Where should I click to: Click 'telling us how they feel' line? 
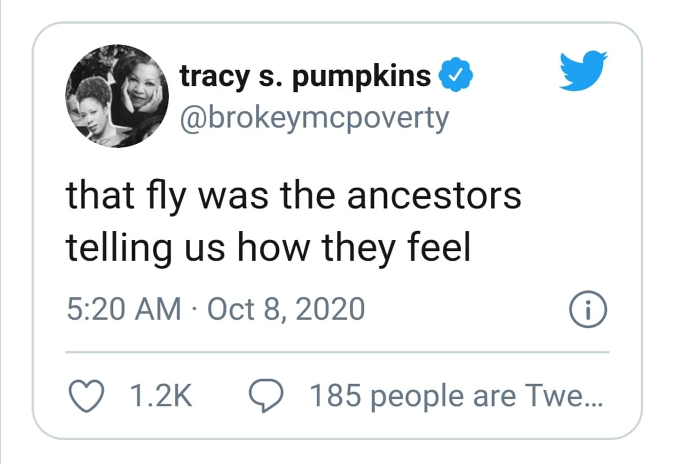tap(268, 249)
